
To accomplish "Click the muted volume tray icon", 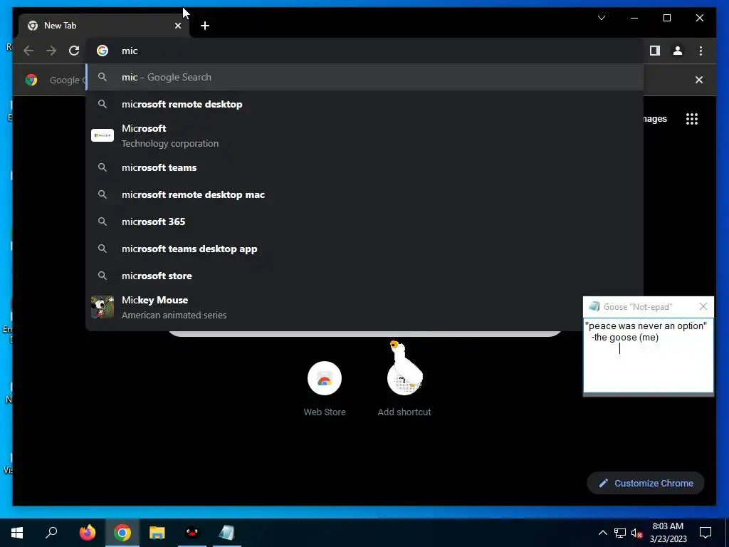I will (637, 533).
